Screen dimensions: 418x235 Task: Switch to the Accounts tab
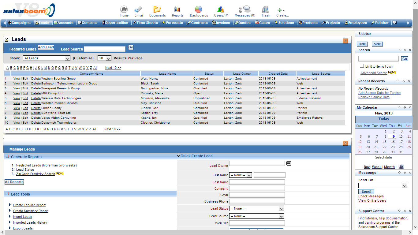coord(64,23)
